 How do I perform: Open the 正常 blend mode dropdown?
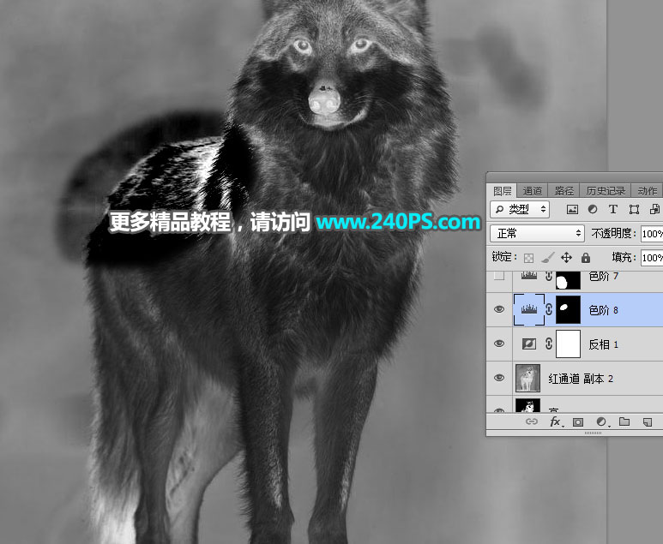537,233
